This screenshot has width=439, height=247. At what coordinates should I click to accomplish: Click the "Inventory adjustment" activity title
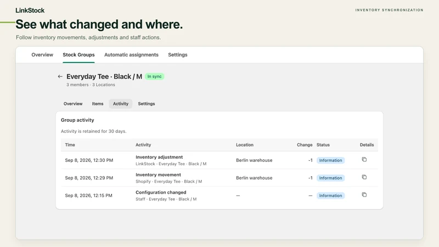[x=159, y=157]
